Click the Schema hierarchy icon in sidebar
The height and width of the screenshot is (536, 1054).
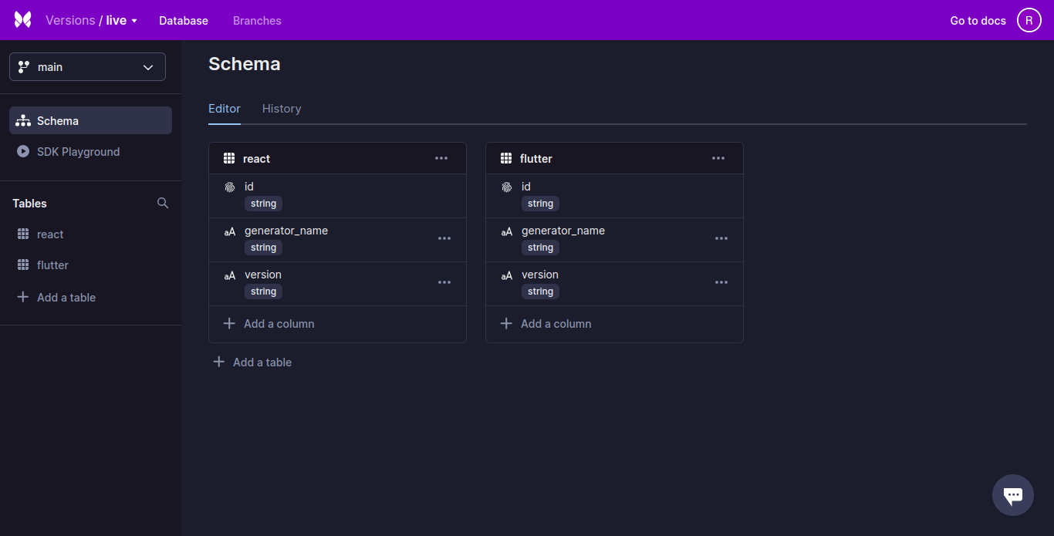coord(23,120)
